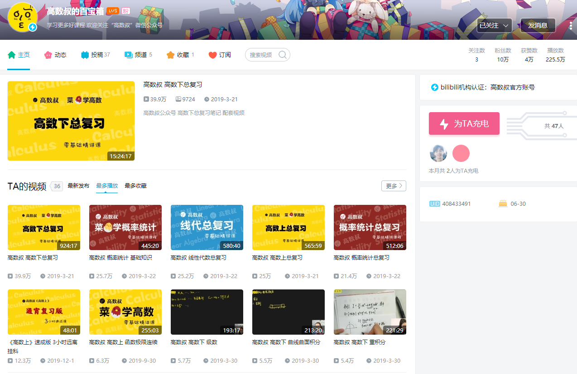Sort videos by 最多播放
This screenshot has width=577, height=374.
point(107,186)
